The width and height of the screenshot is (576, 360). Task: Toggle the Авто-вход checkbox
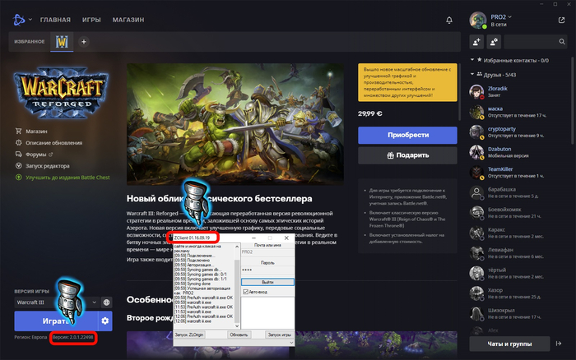246,292
